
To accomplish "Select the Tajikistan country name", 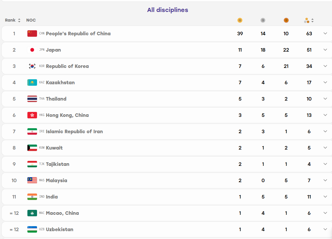I will tap(58, 164).
